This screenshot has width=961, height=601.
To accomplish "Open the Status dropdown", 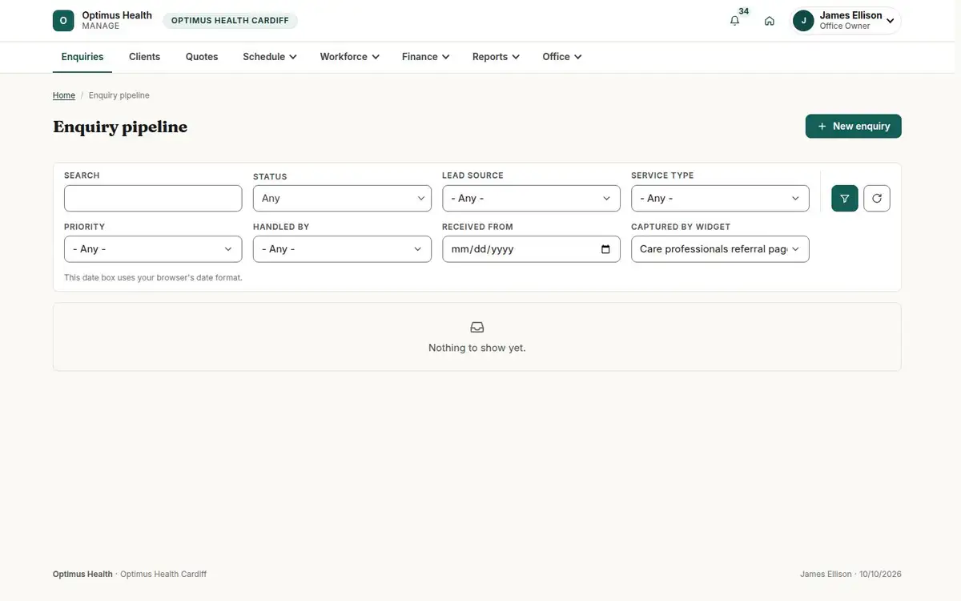I will coord(342,198).
